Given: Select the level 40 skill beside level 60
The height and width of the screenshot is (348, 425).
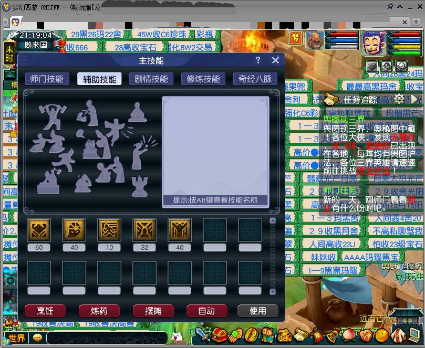Looking at the screenshot, I should pos(74,230).
